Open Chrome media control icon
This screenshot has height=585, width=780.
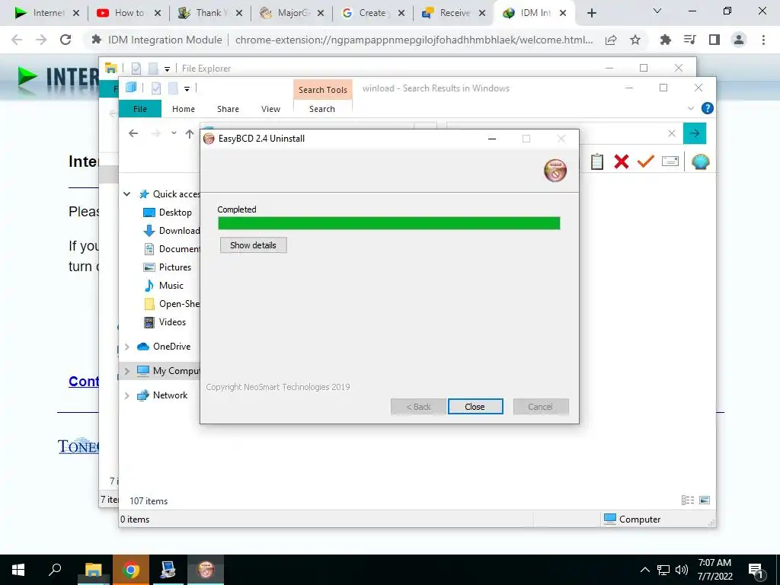click(x=689, y=40)
